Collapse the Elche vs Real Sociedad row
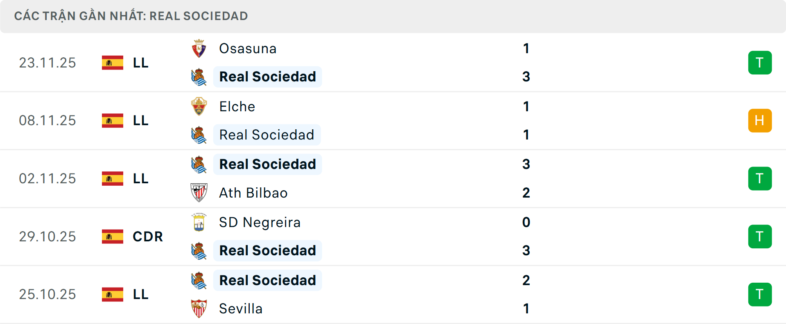This screenshot has width=786, height=324. coord(393,121)
